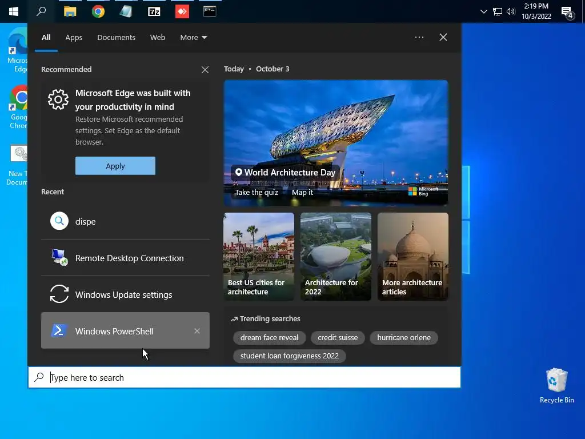Focus the 'Type here to search' box
This screenshot has width=585, height=439.
245,377
